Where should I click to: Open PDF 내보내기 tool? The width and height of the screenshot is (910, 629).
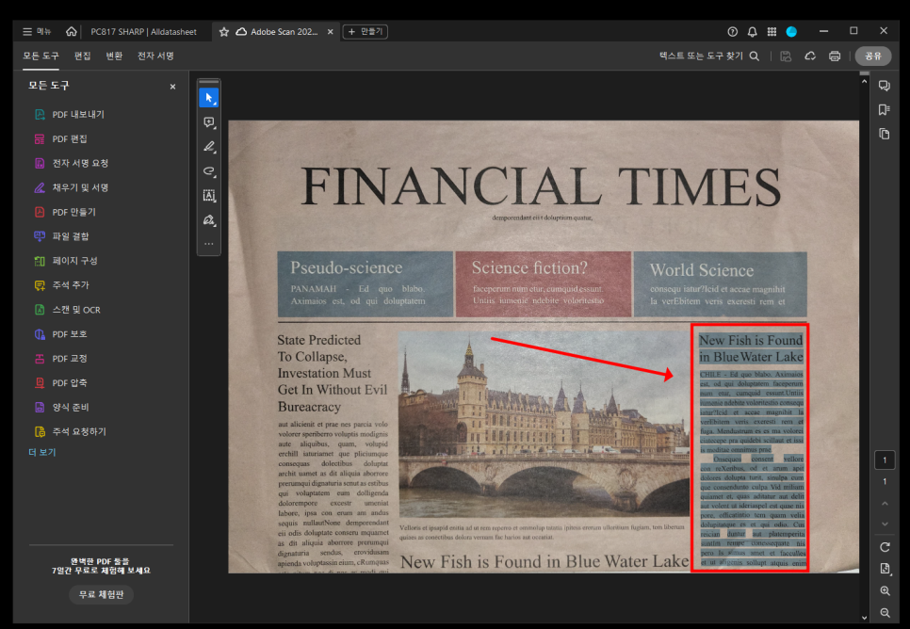[70, 114]
